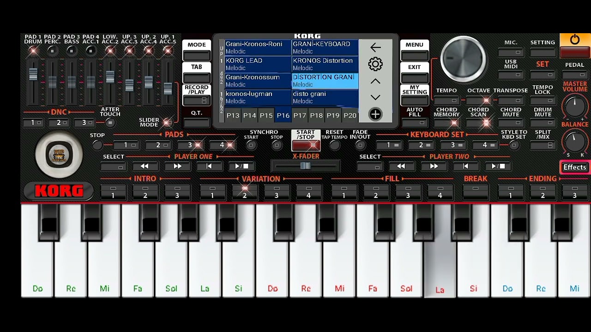The height and width of the screenshot is (332, 591).
Task: Open the Transpose control
Action: [x=511, y=101]
